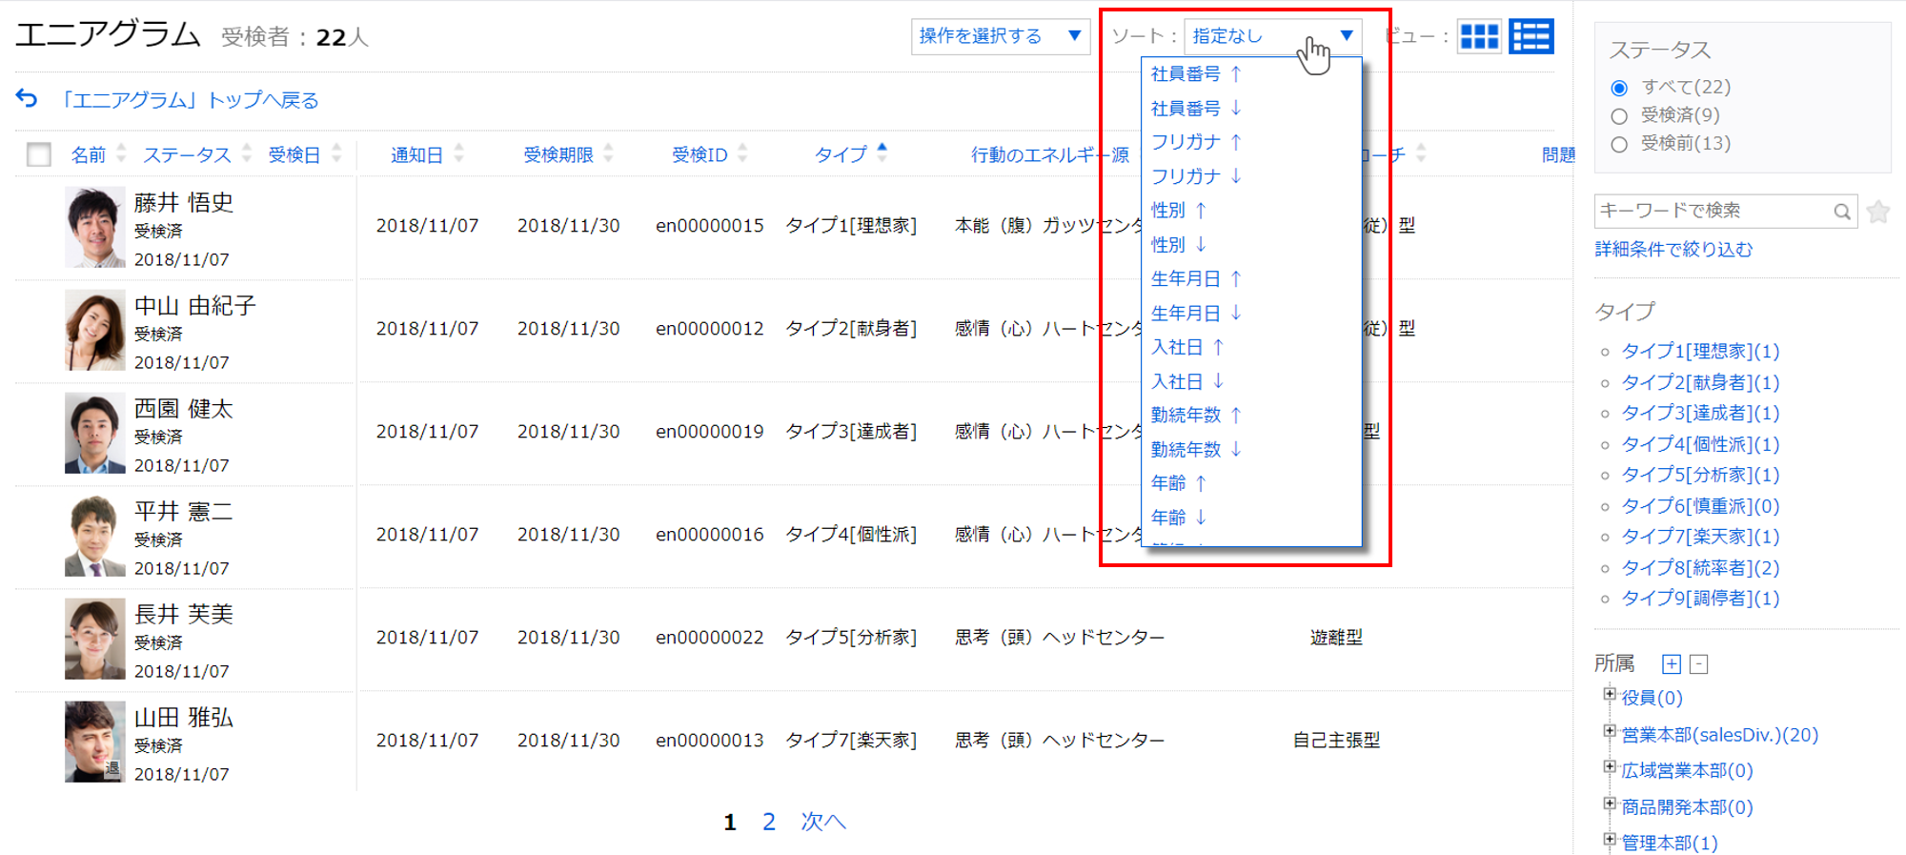The image size is (1906, 855).
Task: Expand the 営業本部(salesDiv.) tree node
Action: [1610, 732]
